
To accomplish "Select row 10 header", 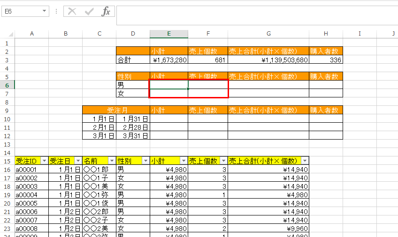I will 8,118.
